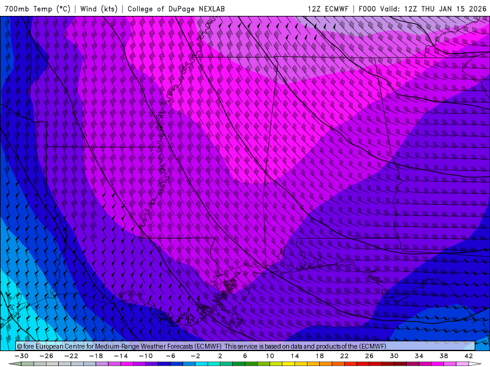Click the -30 colorbar label

[21, 356]
